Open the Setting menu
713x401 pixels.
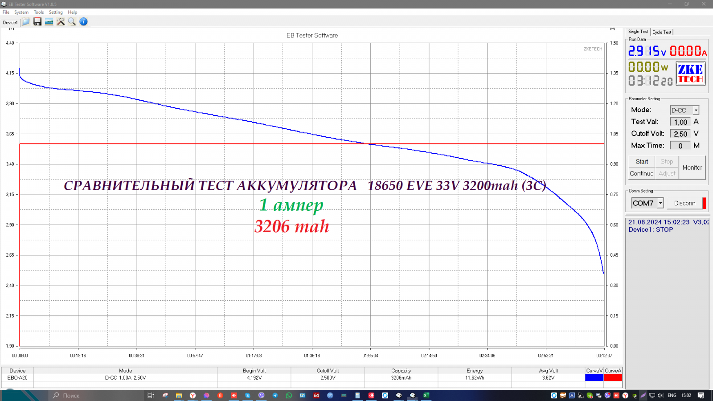(56, 12)
